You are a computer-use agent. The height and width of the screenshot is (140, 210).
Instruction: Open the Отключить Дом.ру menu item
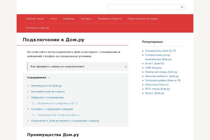[37, 28]
